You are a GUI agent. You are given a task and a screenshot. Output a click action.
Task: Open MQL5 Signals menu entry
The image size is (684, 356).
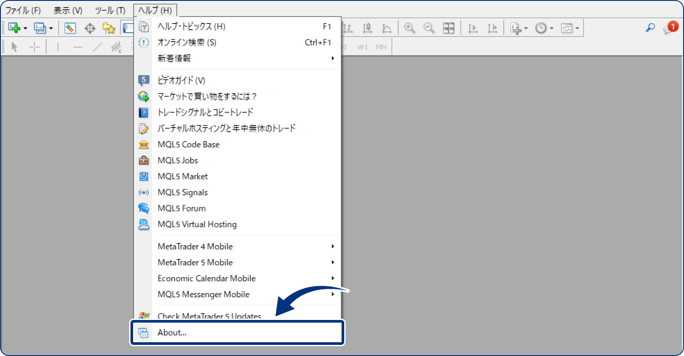pyautogui.click(x=237, y=193)
